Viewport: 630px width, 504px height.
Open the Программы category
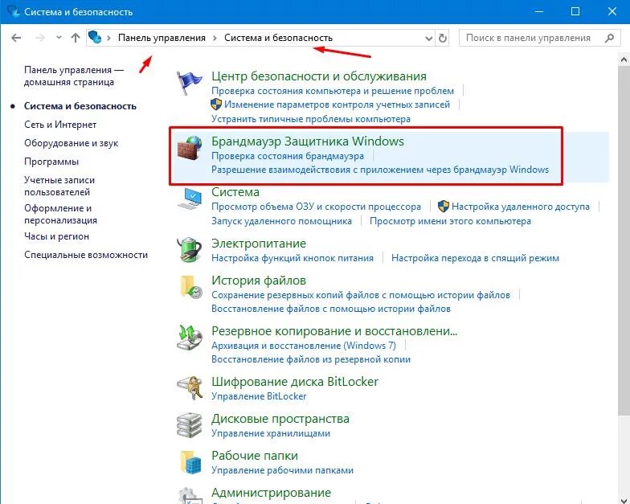pos(51,162)
